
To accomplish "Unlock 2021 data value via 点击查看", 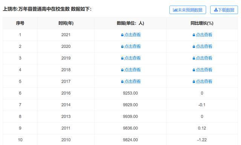I will click(x=131, y=35).
